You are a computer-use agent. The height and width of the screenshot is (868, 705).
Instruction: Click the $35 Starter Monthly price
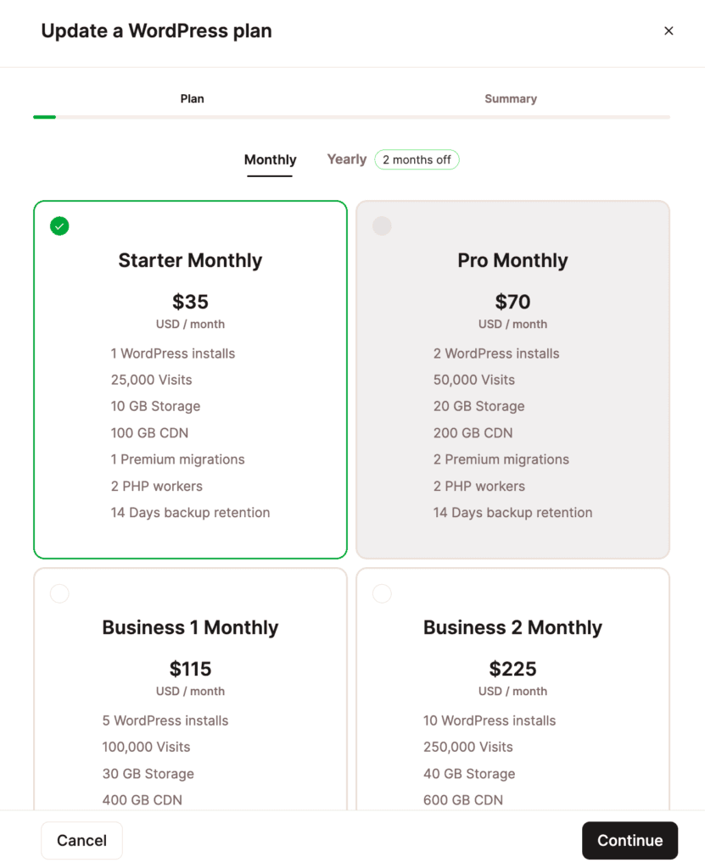(x=190, y=302)
